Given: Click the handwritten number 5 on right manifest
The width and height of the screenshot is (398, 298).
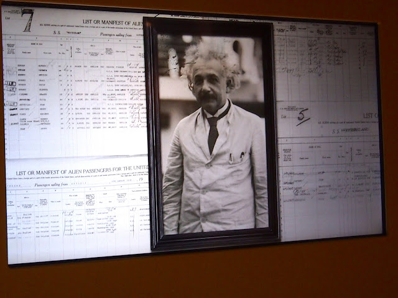Looking at the screenshot, I should (x=303, y=117).
